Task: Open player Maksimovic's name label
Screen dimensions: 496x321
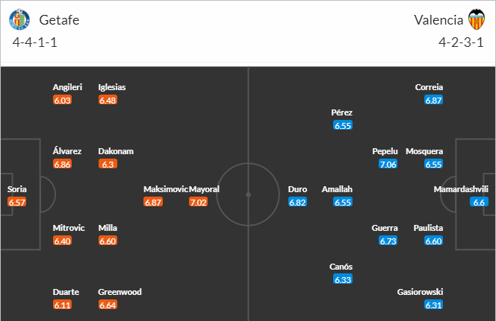Action: 165,189
